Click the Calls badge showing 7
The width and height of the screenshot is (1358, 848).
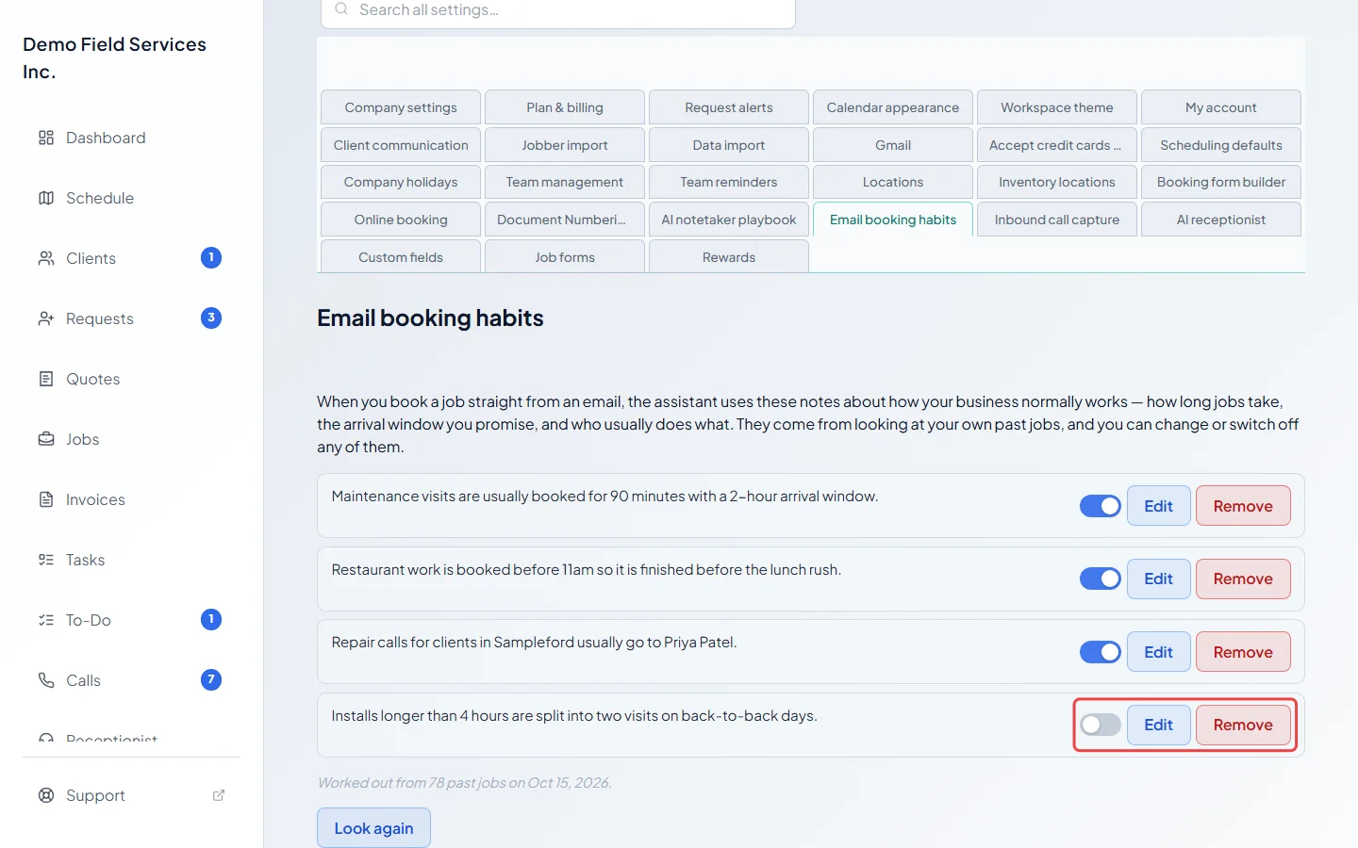point(211,680)
